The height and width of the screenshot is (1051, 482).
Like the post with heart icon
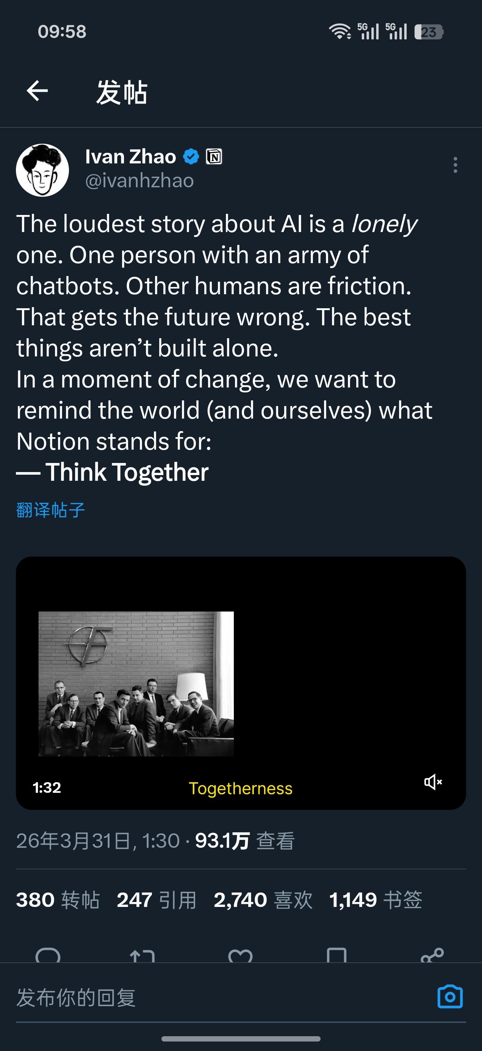(x=240, y=955)
